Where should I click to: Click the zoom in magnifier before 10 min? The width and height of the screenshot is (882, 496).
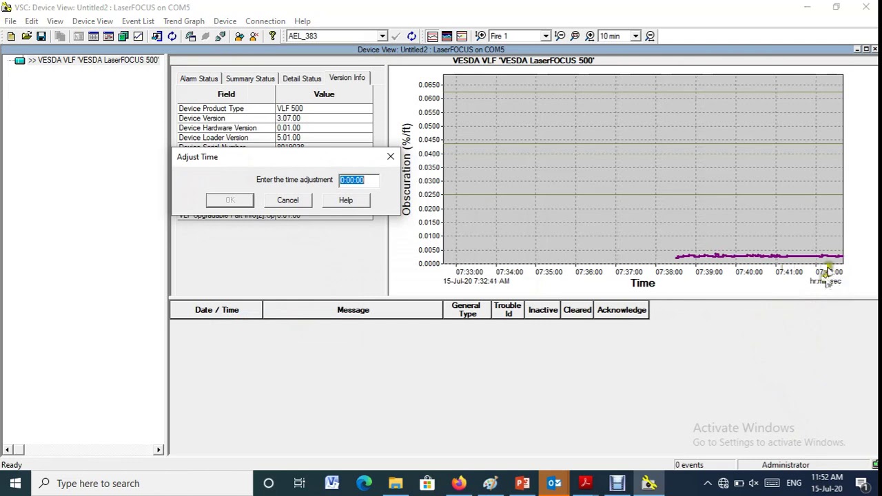(x=591, y=36)
